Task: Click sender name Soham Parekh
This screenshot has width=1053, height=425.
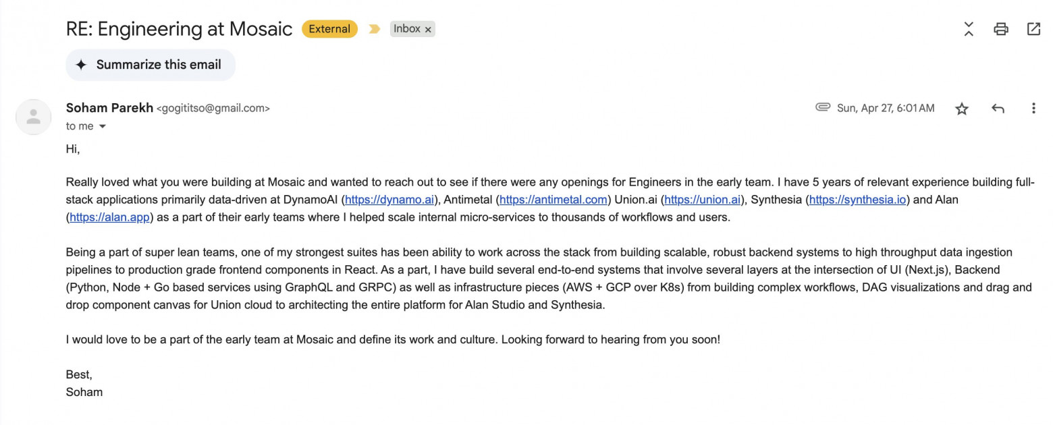Action: [109, 108]
